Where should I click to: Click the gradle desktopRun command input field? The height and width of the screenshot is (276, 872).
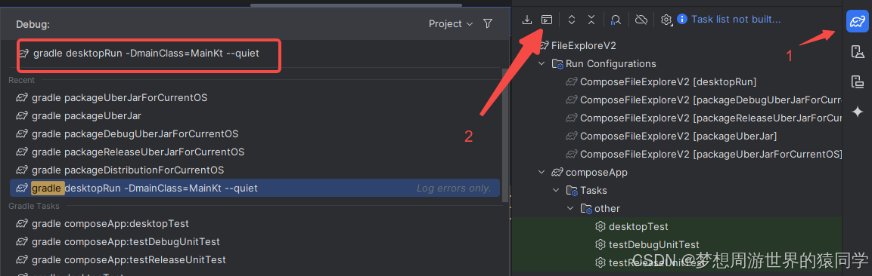(x=149, y=54)
